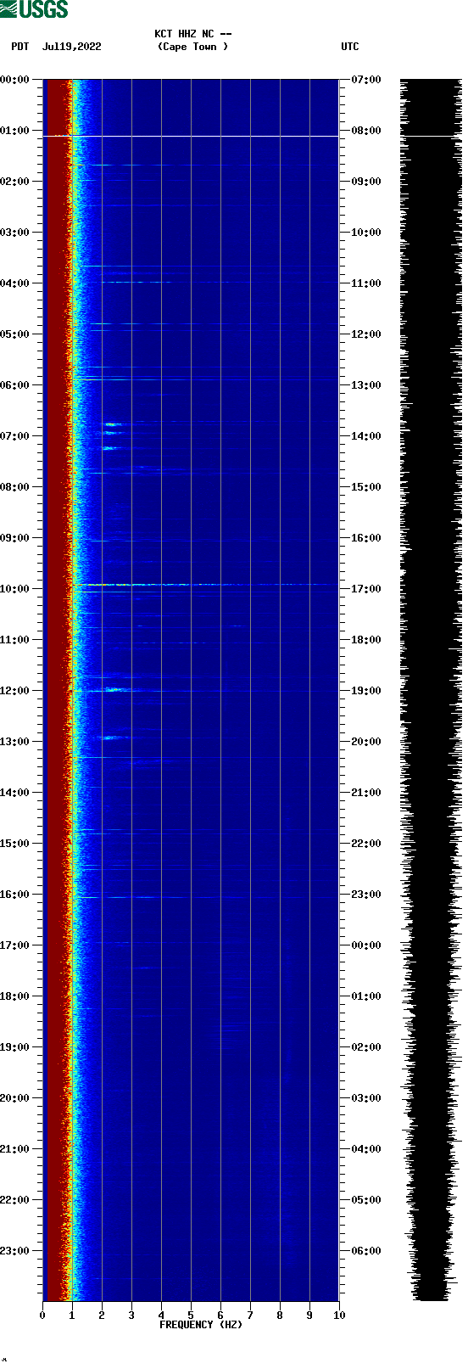Click the UTC timezone label

[x=350, y=47]
